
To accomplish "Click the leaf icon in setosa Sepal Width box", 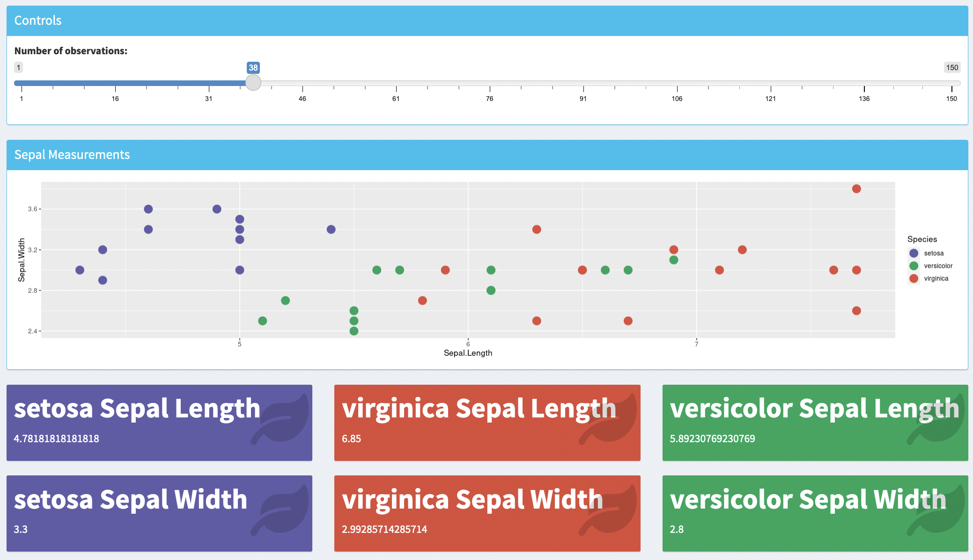I will 280,510.
